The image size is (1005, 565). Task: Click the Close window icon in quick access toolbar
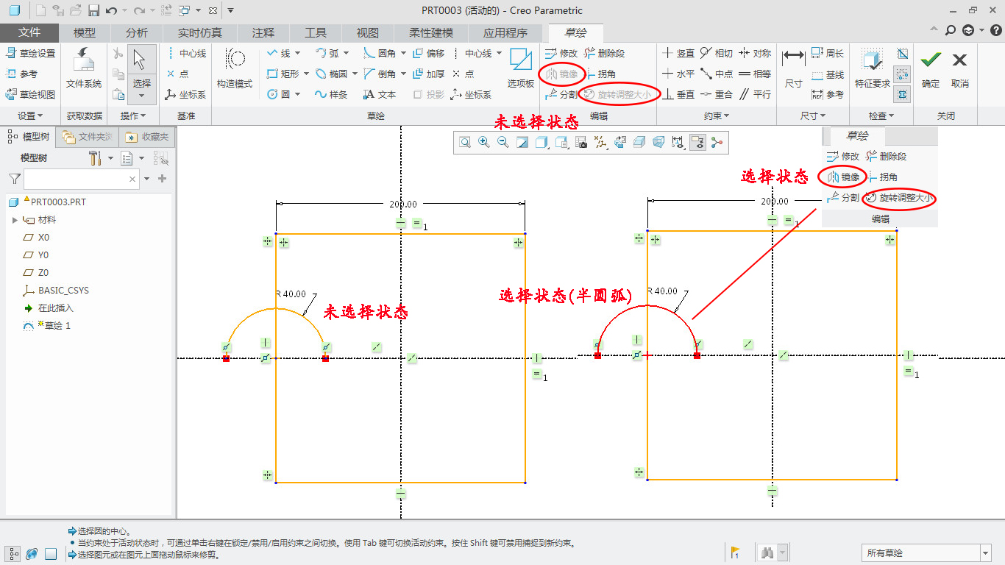coord(213,10)
